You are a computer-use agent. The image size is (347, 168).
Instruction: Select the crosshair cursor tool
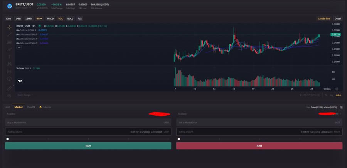point(9,27)
